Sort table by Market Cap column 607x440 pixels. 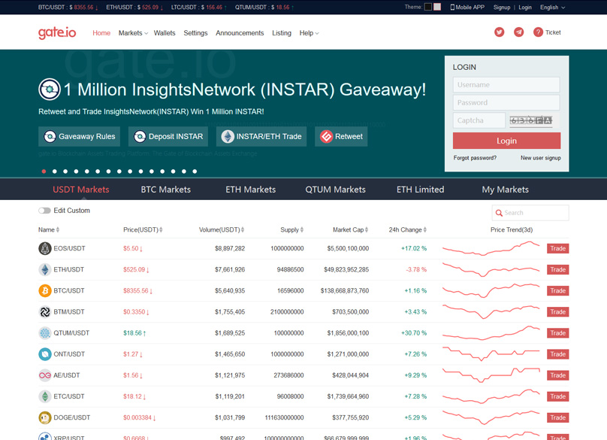(351, 230)
